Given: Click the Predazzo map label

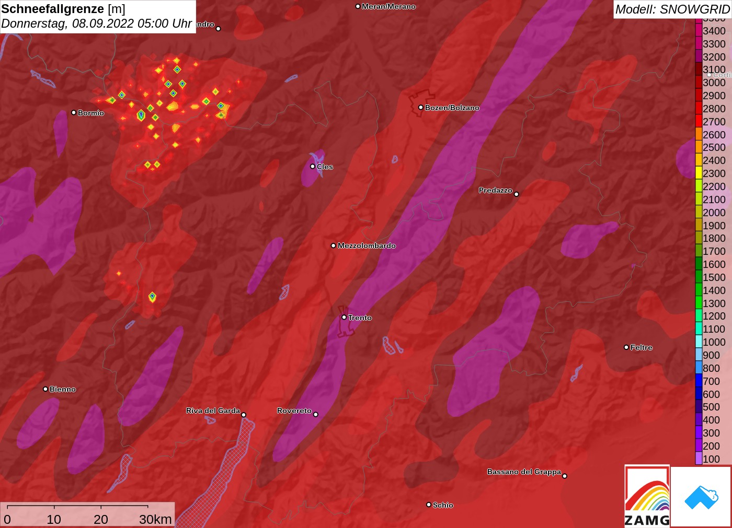Looking at the screenshot, I should click(x=495, y=190).
